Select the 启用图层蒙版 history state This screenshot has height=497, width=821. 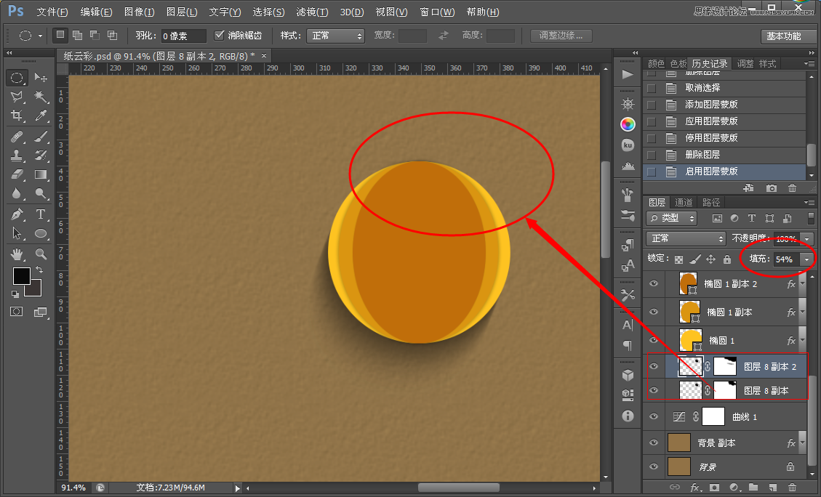[725, 171]
